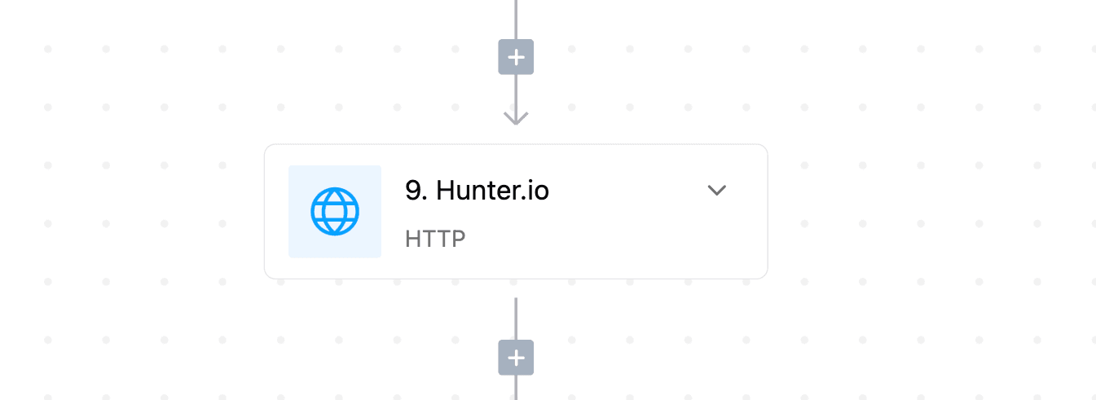The image size is (1096, 400).
Task: Click the connector line above the top plus button
Action: click(516, 18)
